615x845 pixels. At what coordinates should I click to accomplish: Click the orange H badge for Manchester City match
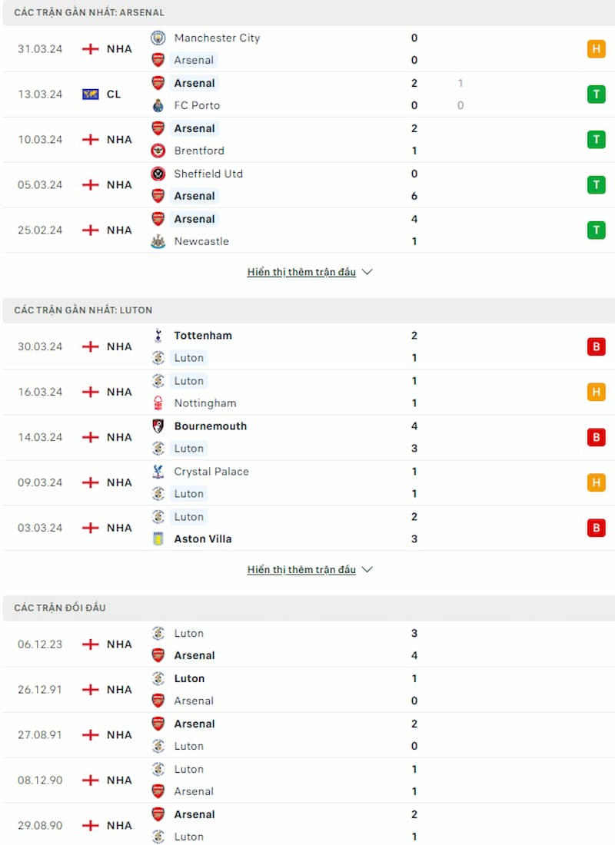tap(596, 49)
